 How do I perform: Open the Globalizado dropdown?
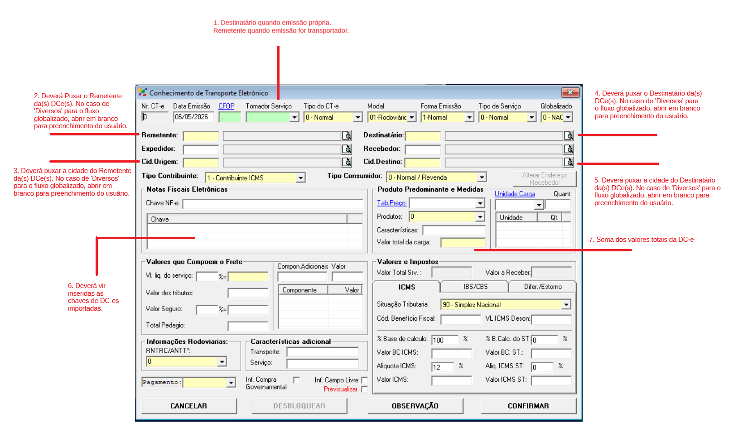pos(568,117)
